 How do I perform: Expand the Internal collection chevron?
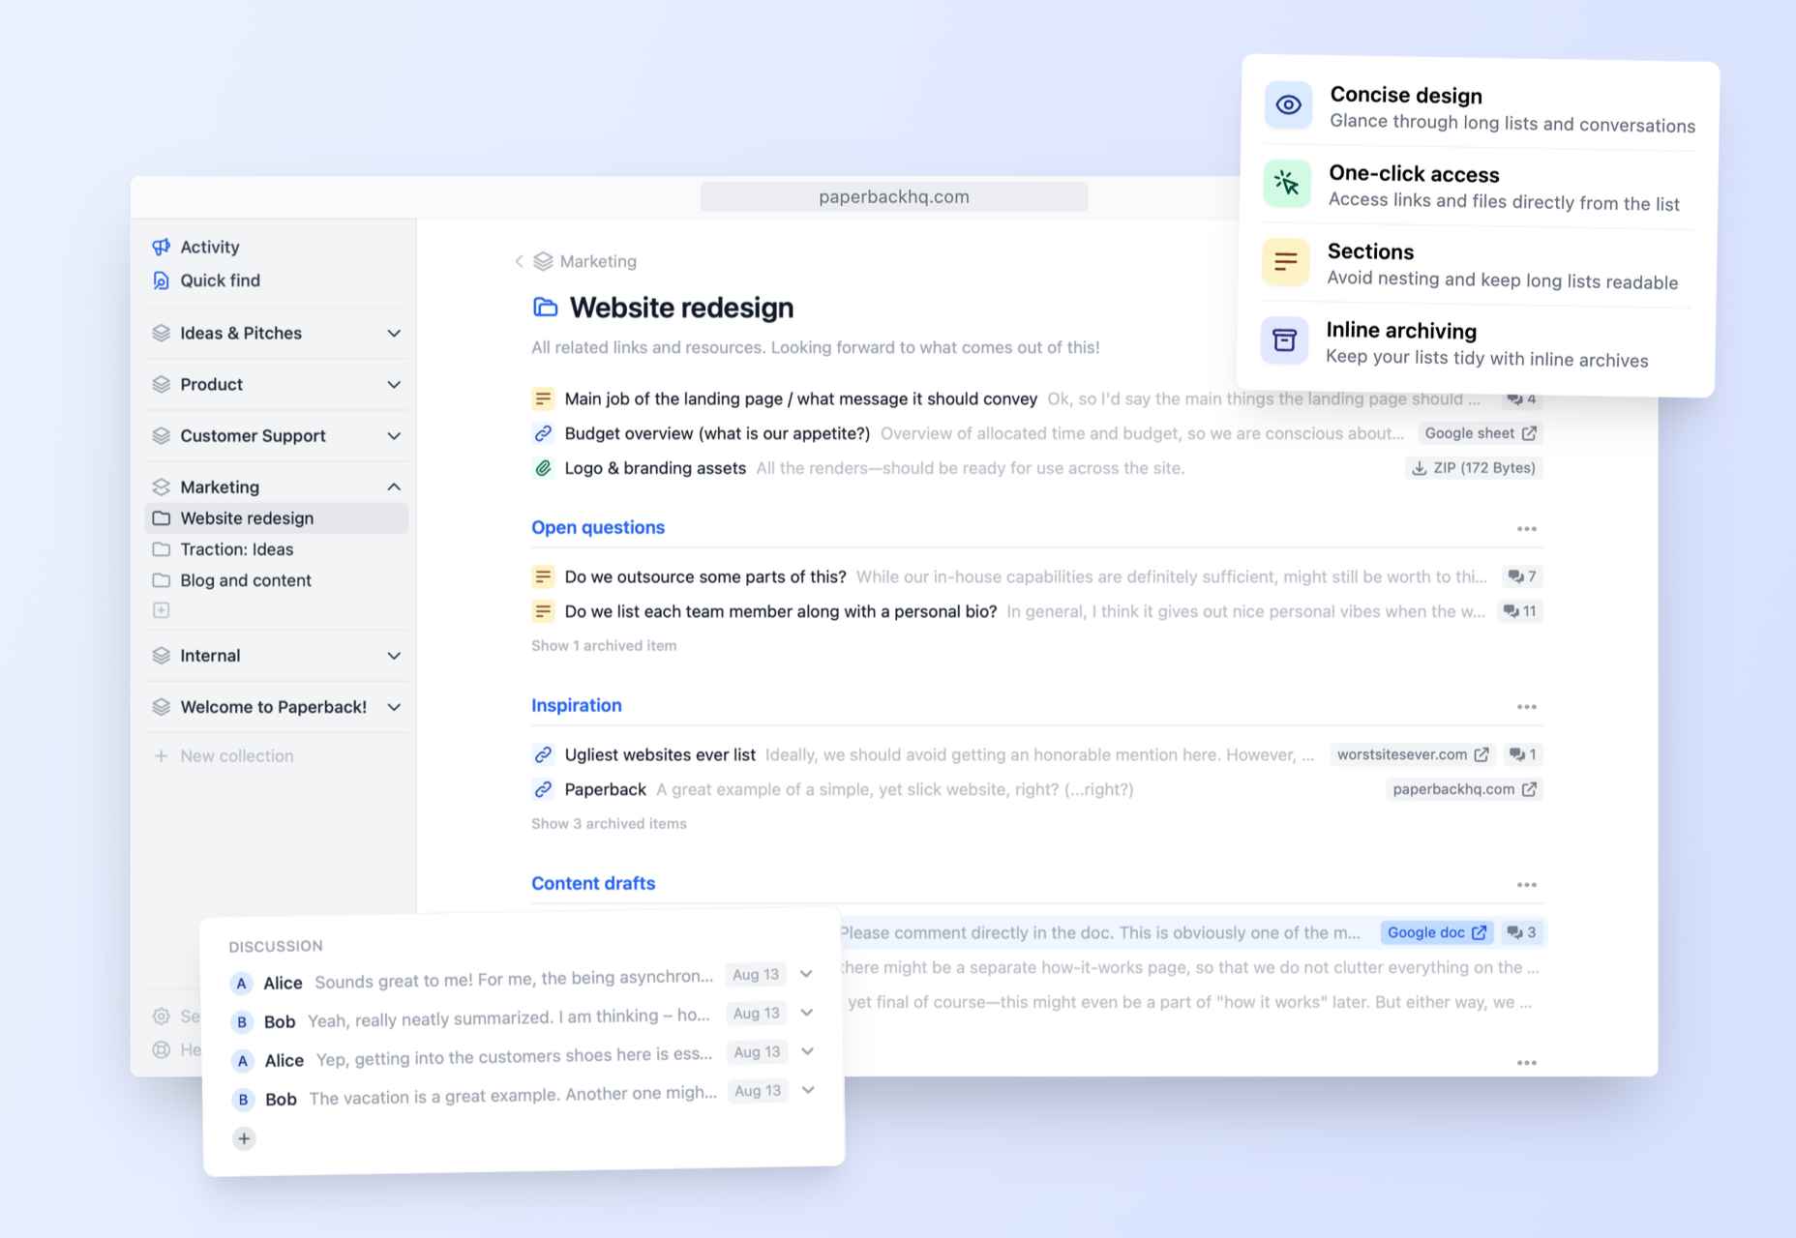tap(394, 655)
